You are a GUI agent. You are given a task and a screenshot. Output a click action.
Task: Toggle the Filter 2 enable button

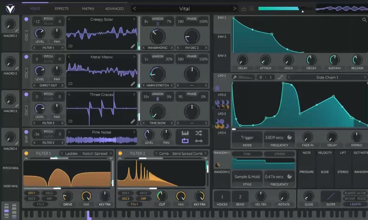tap(120, 153)
